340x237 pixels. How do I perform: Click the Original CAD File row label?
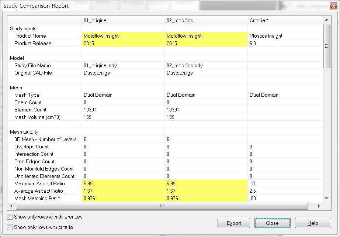click(33, 73)
